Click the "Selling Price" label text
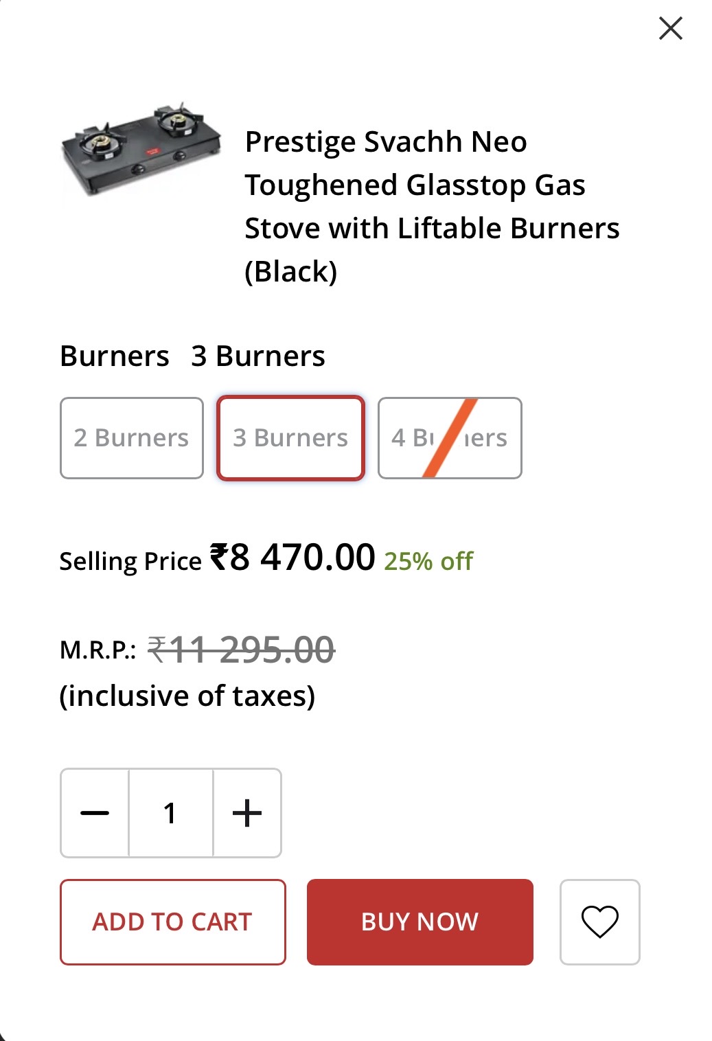 pyautogui.click(x=130, y=562)
